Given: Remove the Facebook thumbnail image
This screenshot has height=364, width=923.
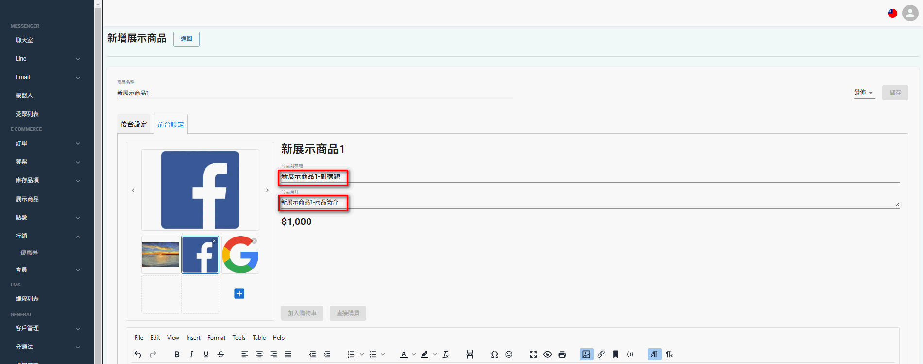Looking at the screenshot, I should [214, 241].
